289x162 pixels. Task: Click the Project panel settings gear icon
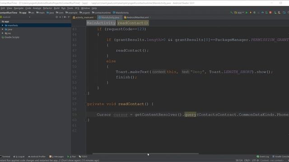(65, 17)
